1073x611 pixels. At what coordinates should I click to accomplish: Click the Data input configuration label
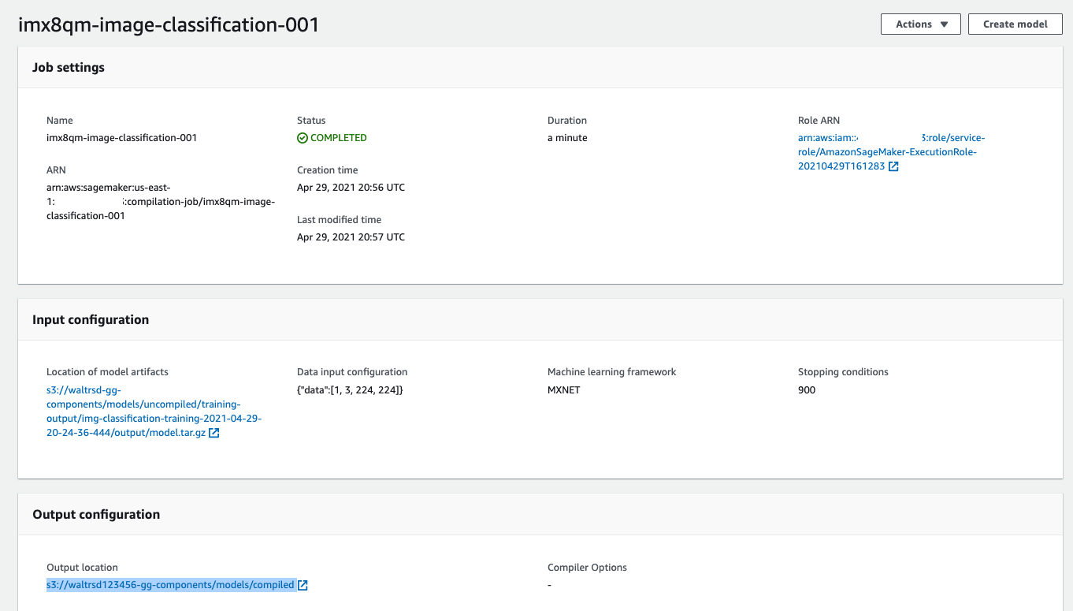click(x=352, y=372)
